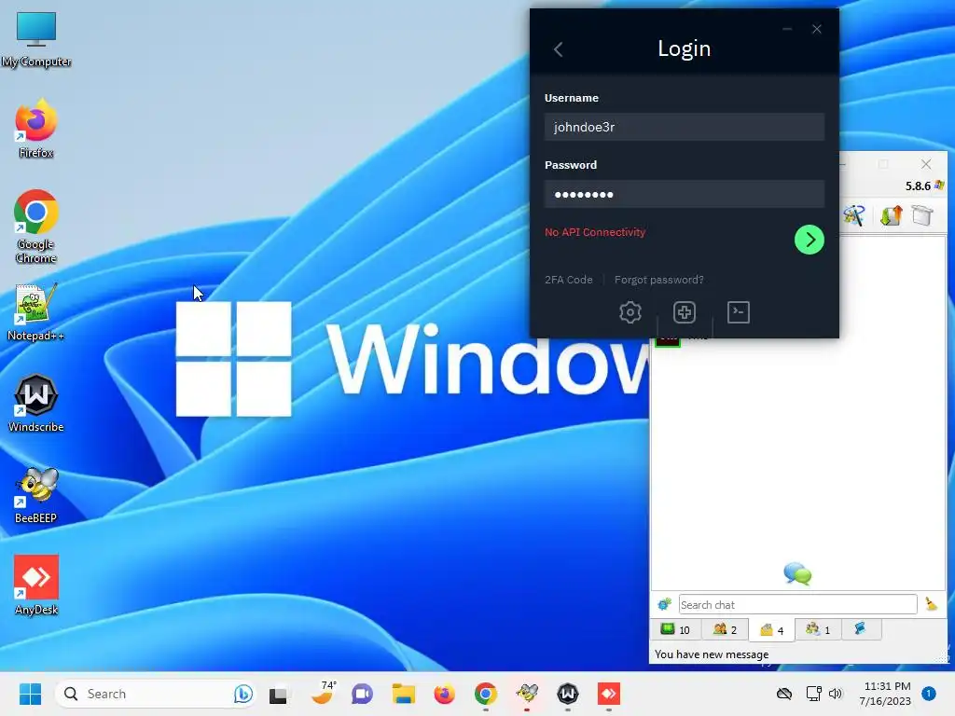This screenshot has width=955, height=716.
Task: Select the BeeBEEP chats tab showing 4
Action: point(771,630)
